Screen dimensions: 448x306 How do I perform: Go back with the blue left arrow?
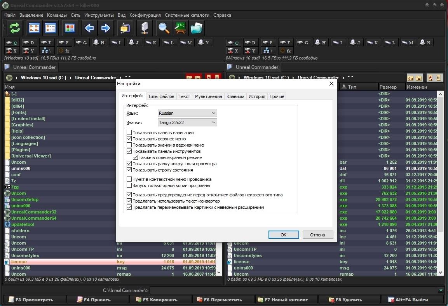coord(89,28)
